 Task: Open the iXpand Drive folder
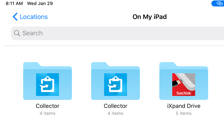coord(183,81)
